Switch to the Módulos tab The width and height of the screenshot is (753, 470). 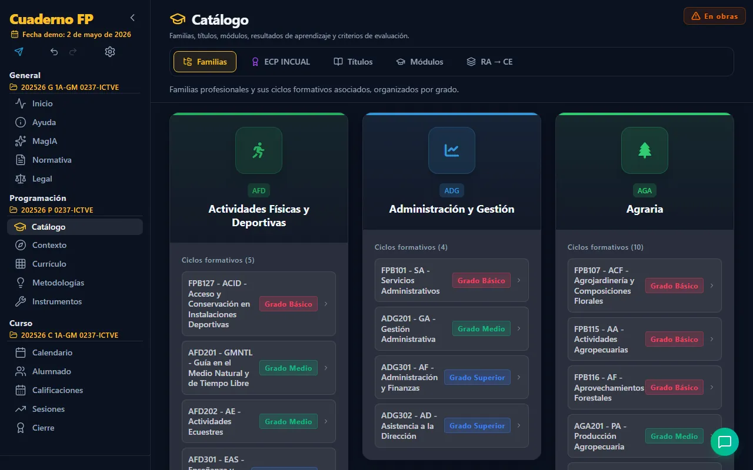[x=419, y=62]
